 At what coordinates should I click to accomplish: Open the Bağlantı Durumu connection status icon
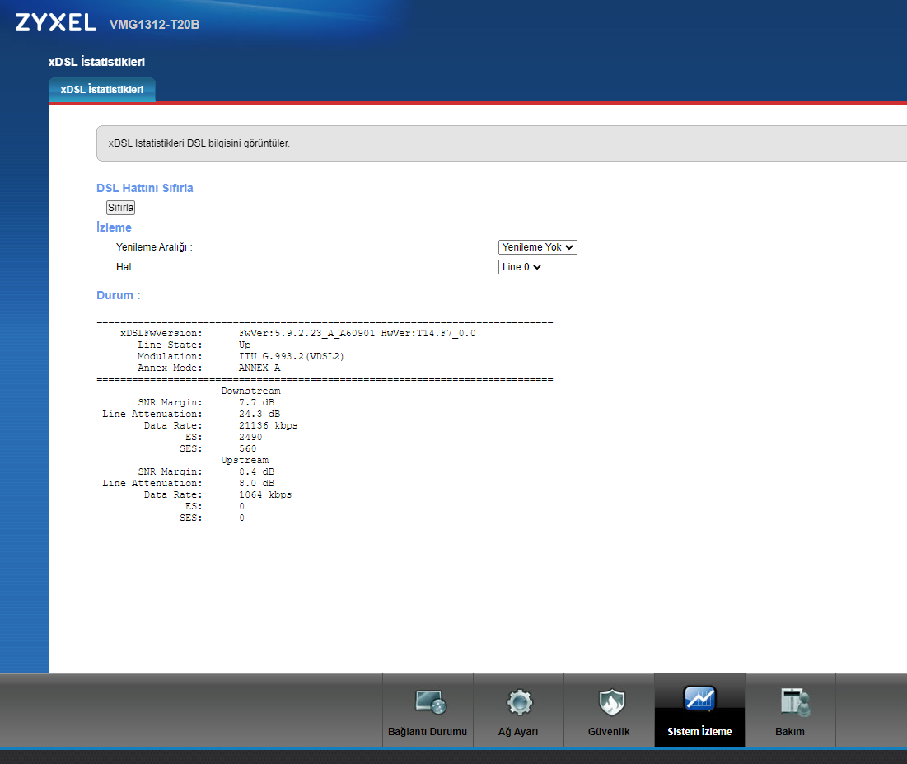point(431,702)
